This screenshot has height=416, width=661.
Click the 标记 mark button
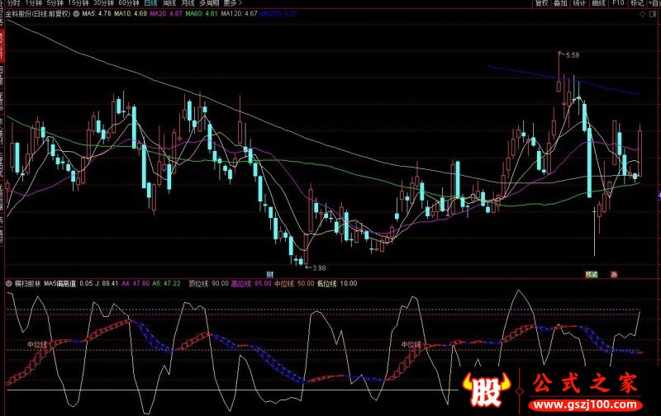coord(636,4)
